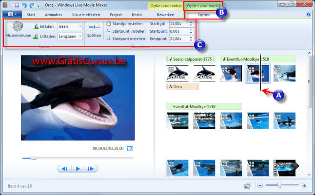
Task: Select the second clip in the bottom storyboard row
Action: coord(204,168)
